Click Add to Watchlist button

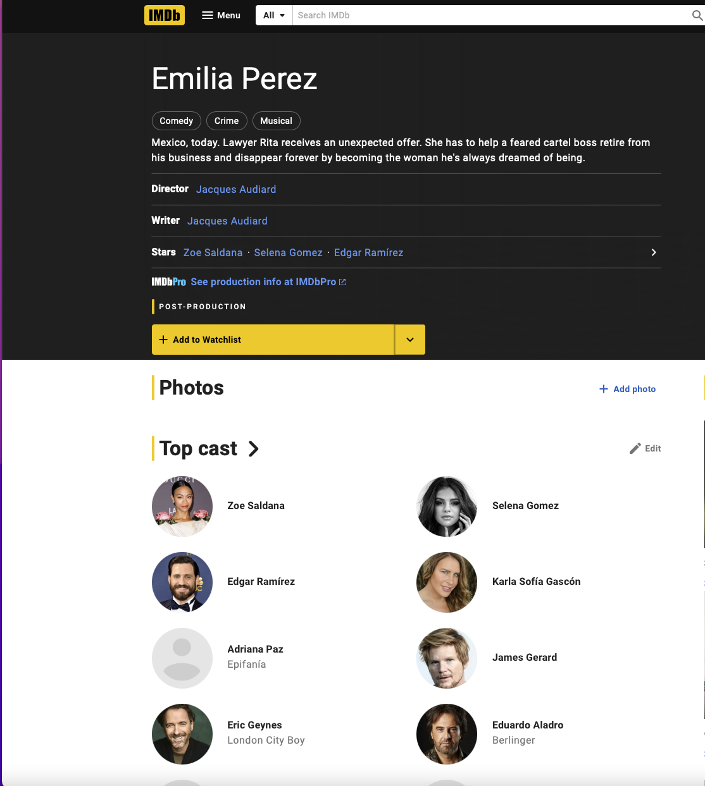273,340
